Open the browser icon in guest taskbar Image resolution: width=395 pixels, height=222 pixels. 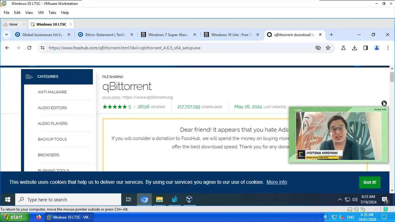point(144,199)
